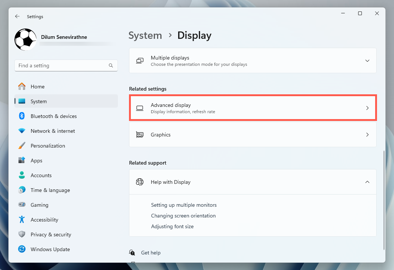Screen dimensions: 394x270
Task: Open Time & language settings
Action: 50,190
